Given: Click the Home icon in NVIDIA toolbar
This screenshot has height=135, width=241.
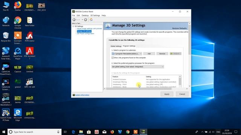Looking at the screenshot, I should point(91,19).
